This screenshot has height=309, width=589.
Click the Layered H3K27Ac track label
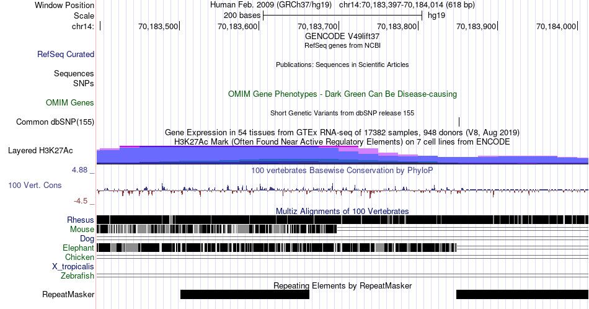[40, 150]
